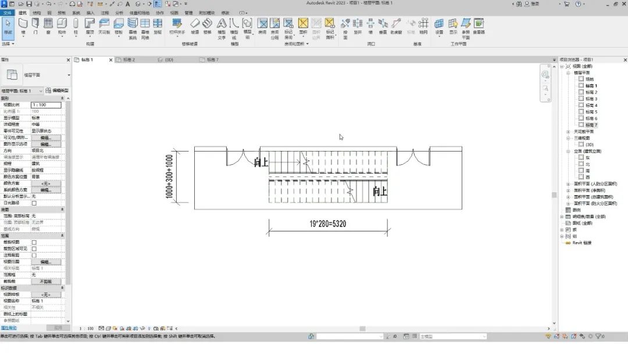Switch to the 插入 (Insert) ribbon tab

[91, 13]
